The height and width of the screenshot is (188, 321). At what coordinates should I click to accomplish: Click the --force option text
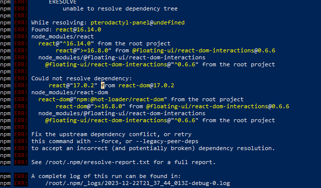click(x=106, y=141)
